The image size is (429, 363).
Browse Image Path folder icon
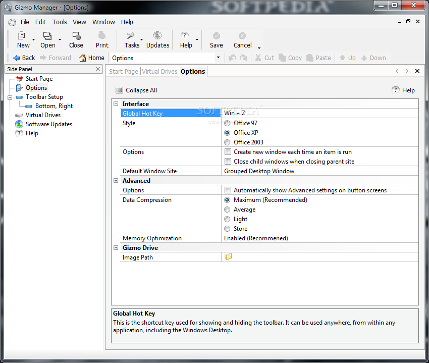pos(228,257)
